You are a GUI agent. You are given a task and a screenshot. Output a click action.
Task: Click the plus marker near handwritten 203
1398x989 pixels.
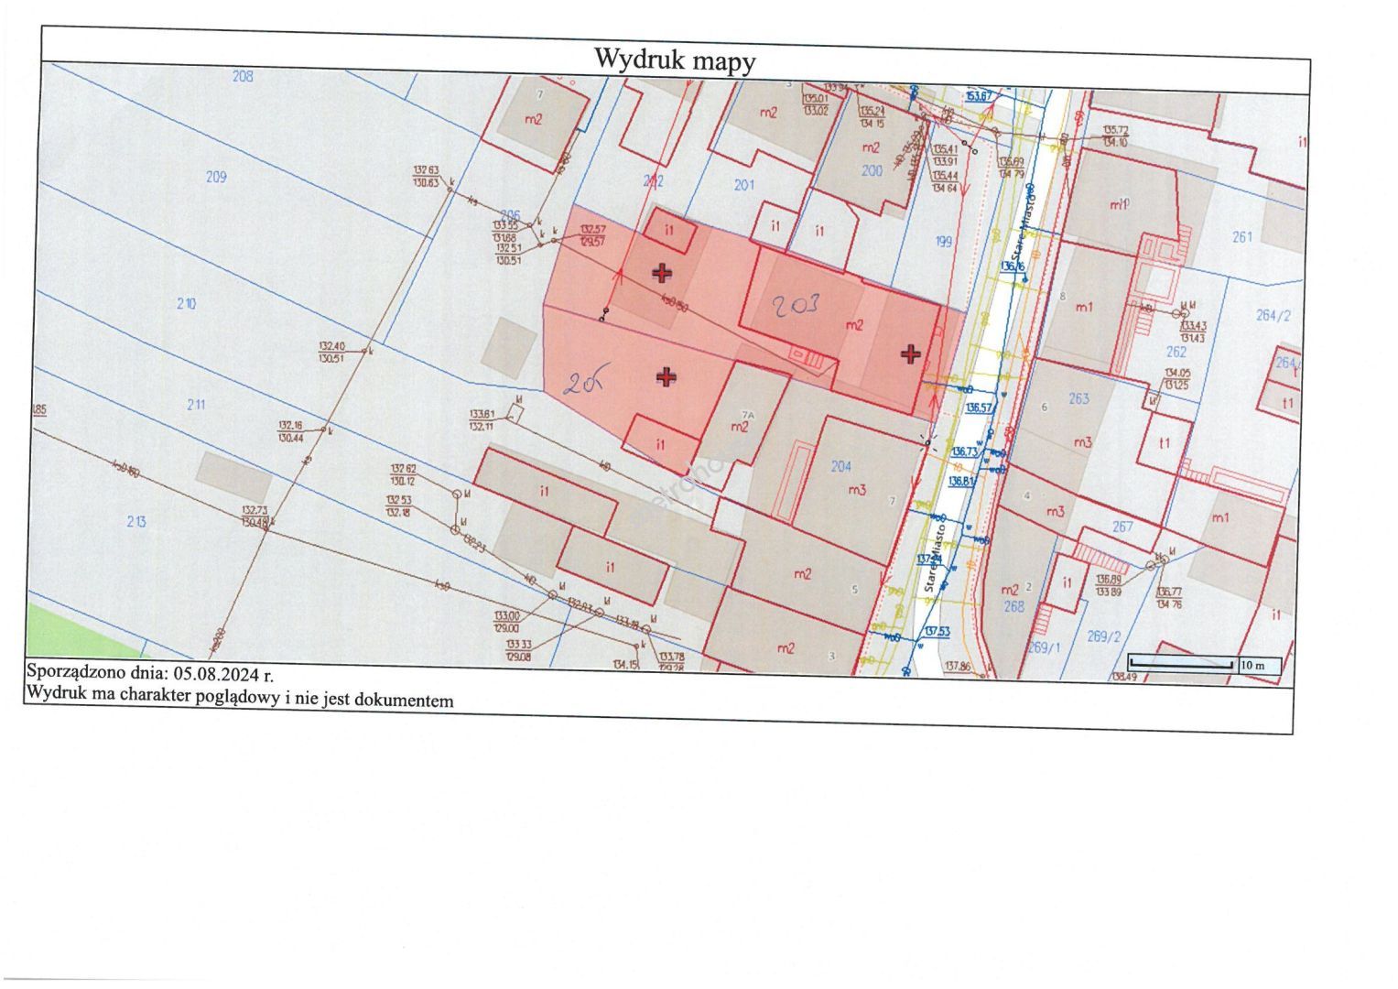tap(909, 353)
